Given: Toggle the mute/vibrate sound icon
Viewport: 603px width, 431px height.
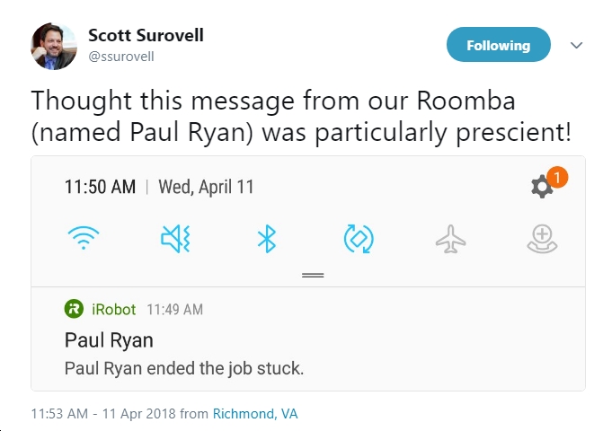Looking at the screenshot, I should click(175, 239).
